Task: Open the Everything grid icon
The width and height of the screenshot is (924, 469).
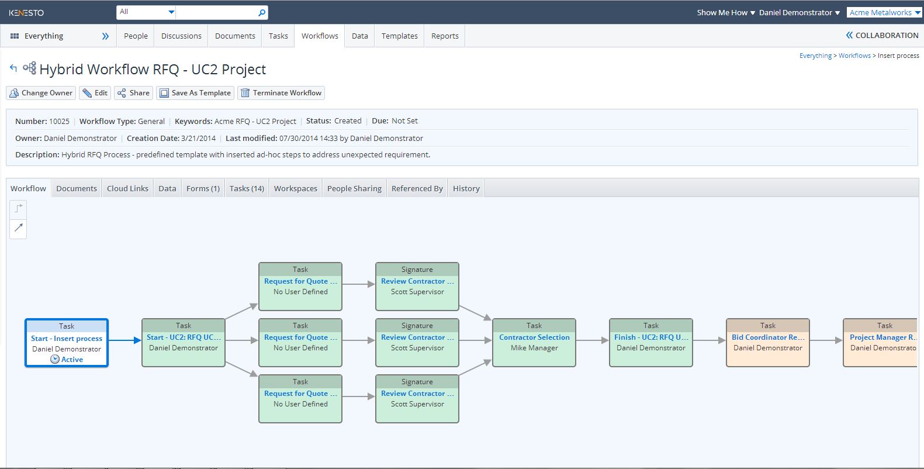Action: click(x=15, y=36)
